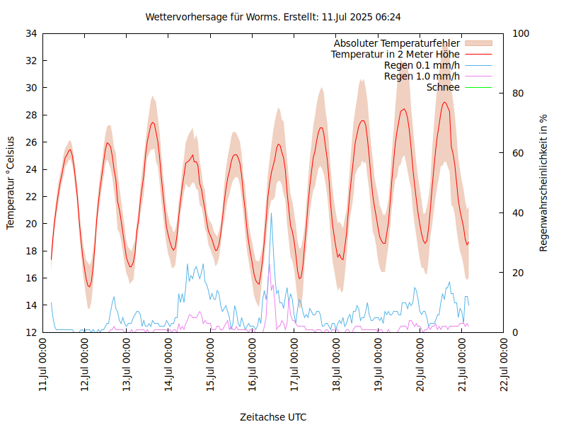The width and height of the screenshot is (566, 425).
Task: Click the 20 value on temperature axis
Action: coord(30,224)
